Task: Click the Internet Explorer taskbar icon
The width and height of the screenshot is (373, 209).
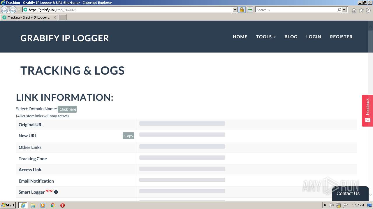Action: pos(23,205)
